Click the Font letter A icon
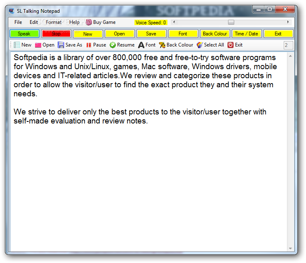 (141, 45)
